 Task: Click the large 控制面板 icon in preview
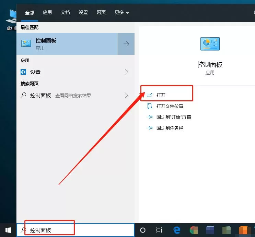tap(210, 44)
